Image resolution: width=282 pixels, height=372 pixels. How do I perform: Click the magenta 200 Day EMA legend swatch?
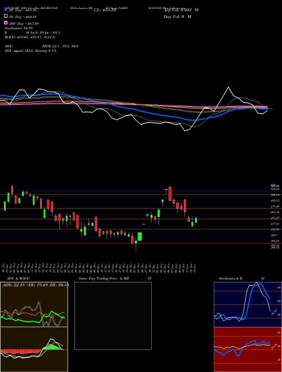coord(6,23)
